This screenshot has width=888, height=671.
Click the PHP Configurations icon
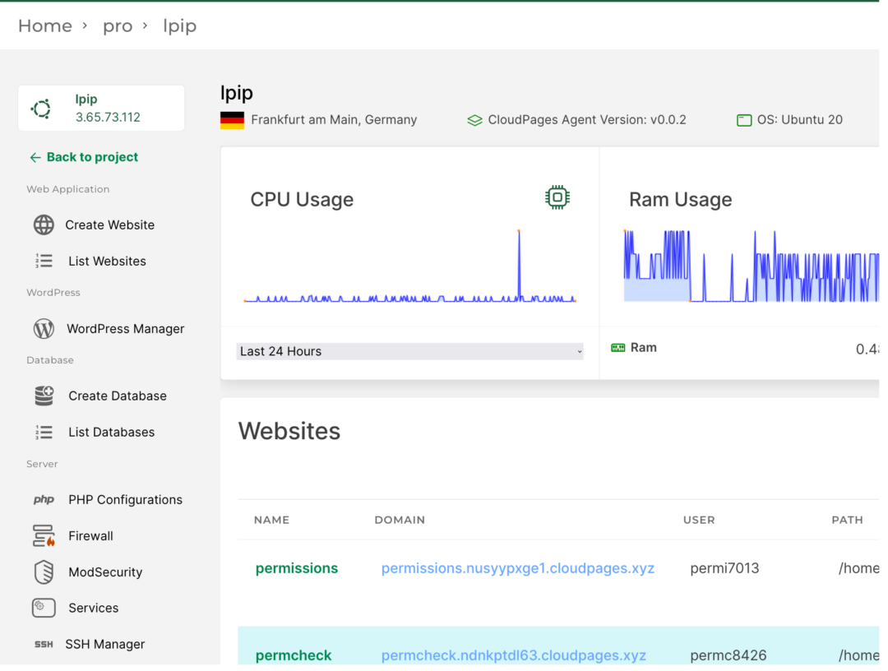coord(44,499)
